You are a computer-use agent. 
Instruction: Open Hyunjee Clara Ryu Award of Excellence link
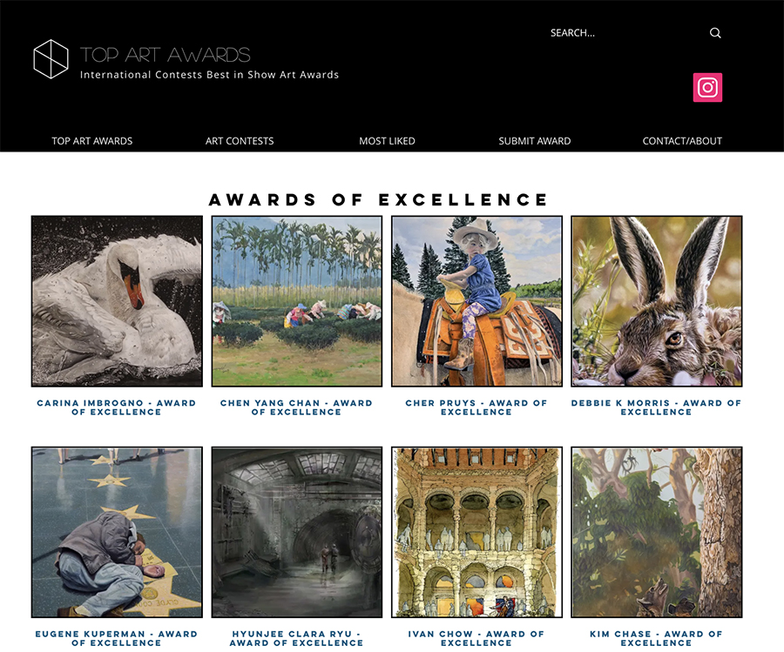tap(296, 639)
